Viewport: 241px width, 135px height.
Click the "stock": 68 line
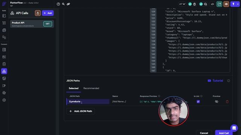tap(173, 28)
